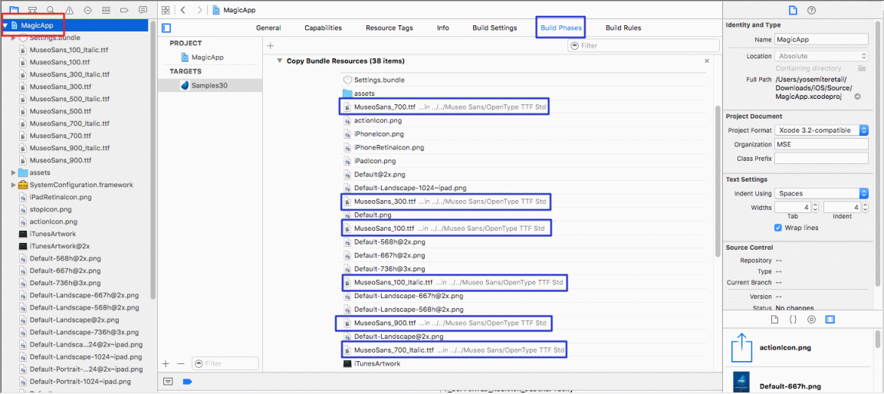The height and width of the screenshot is (394, 884).
Task: Select iPadRetinaIcon.png in the navigator
Action: 61,197
